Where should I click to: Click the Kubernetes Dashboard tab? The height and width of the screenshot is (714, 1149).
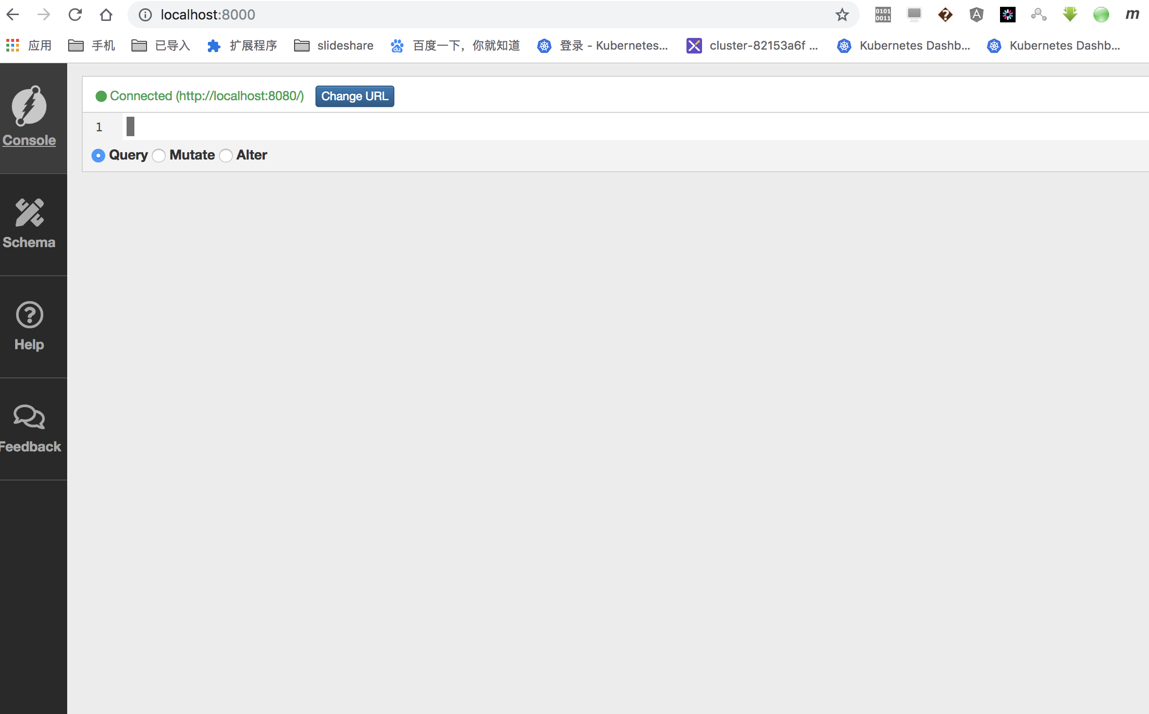tap(905, 45)
